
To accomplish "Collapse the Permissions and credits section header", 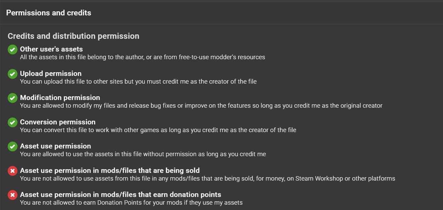I will [x=221, y=13].
